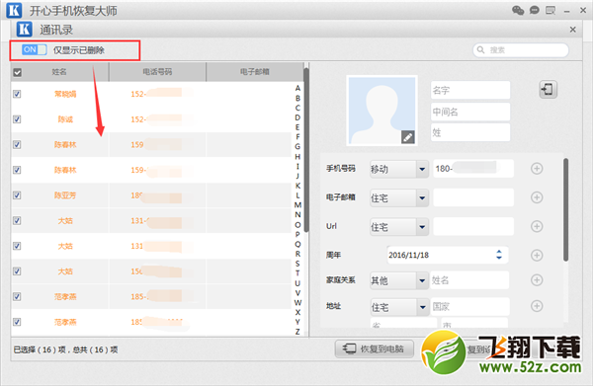Jump to letter Z in index
The height and width of the screenshot is (386, 593).
tap(297, 332)
